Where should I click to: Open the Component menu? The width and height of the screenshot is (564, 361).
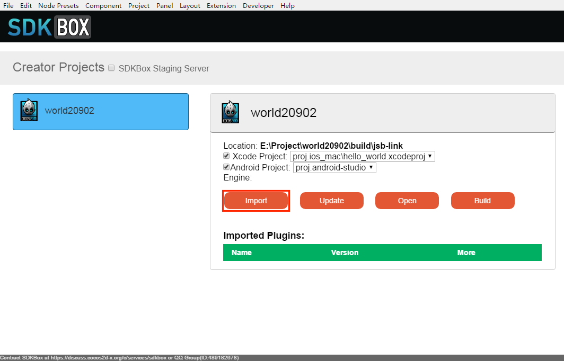pos(103,5)
